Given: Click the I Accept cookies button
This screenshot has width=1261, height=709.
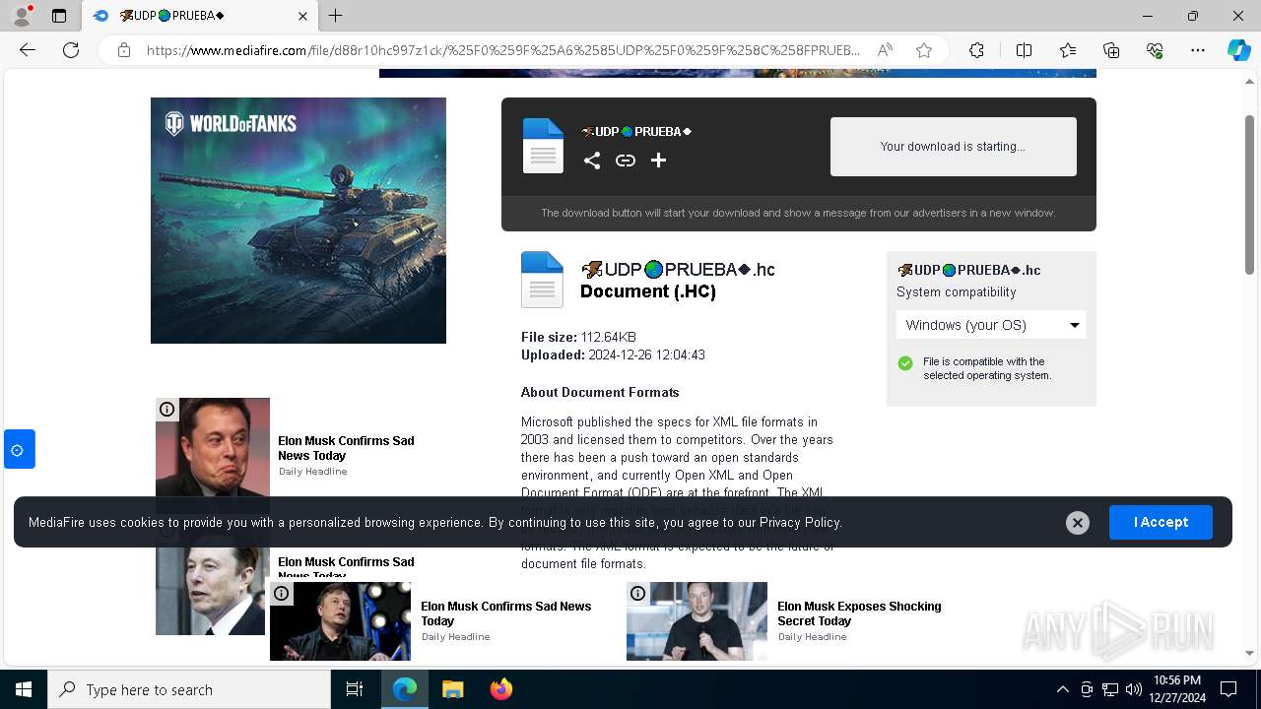Looking at the screenshot, I should click(x=1161, y=522).
